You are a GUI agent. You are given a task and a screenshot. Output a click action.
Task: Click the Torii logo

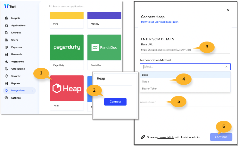click(10, 6)
